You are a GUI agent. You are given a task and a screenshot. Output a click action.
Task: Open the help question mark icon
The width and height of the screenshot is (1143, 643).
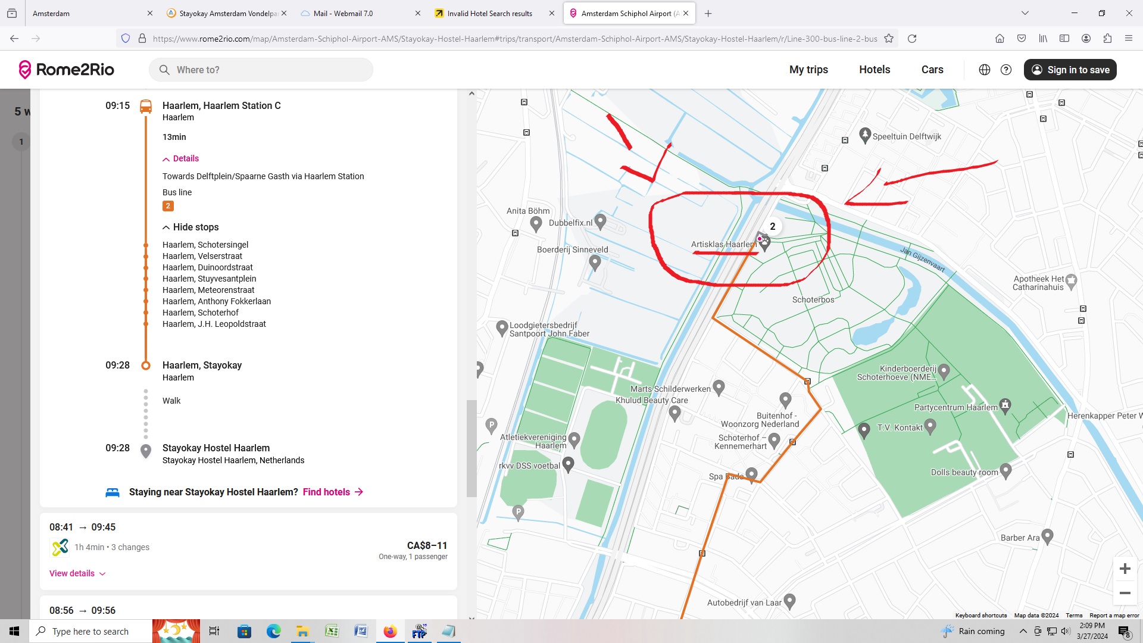click(1006, 70)
